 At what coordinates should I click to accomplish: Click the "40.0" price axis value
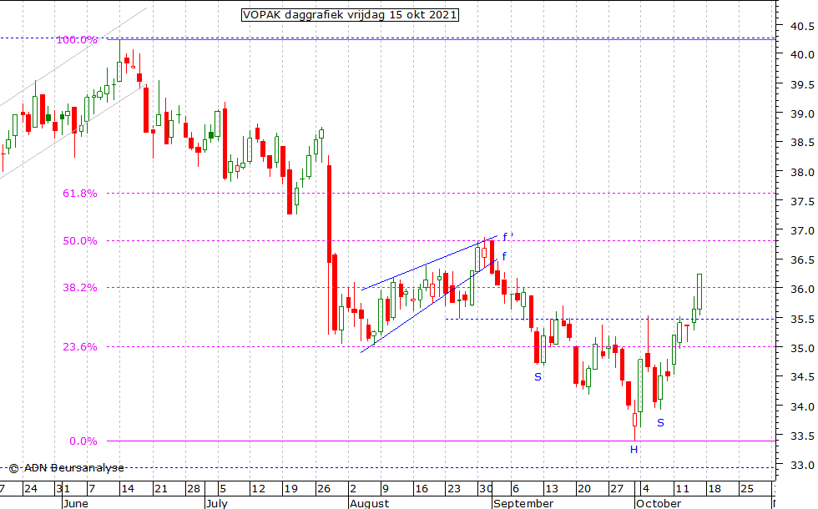tap(802, 55)
